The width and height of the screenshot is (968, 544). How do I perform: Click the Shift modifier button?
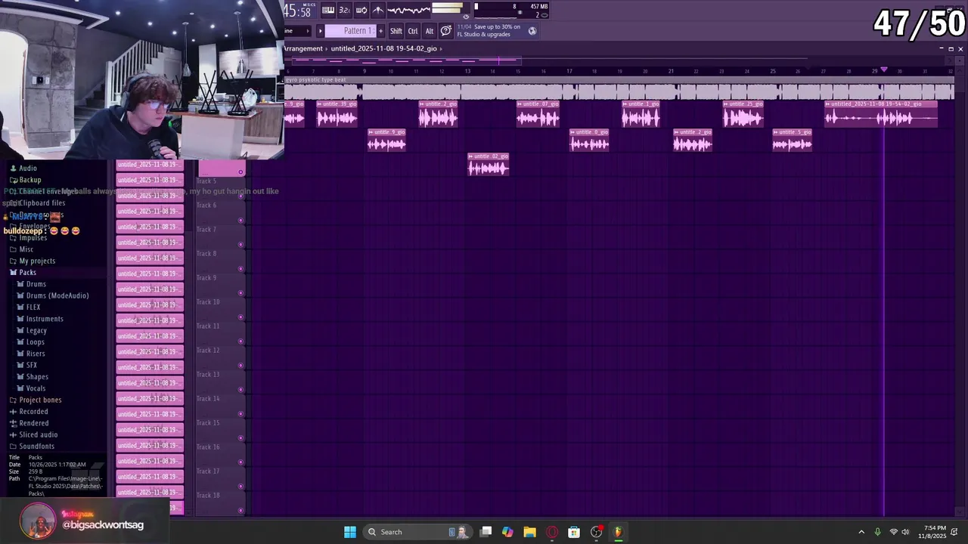point(396,31)
